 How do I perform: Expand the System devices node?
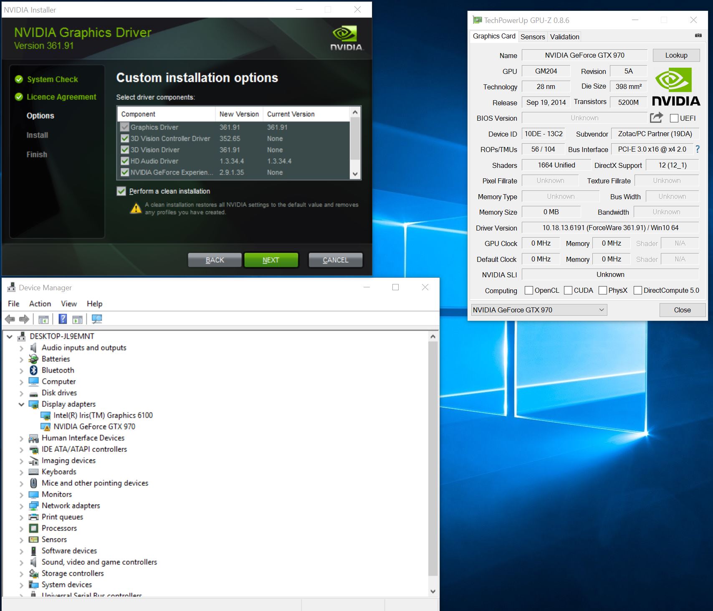[21, 585]
